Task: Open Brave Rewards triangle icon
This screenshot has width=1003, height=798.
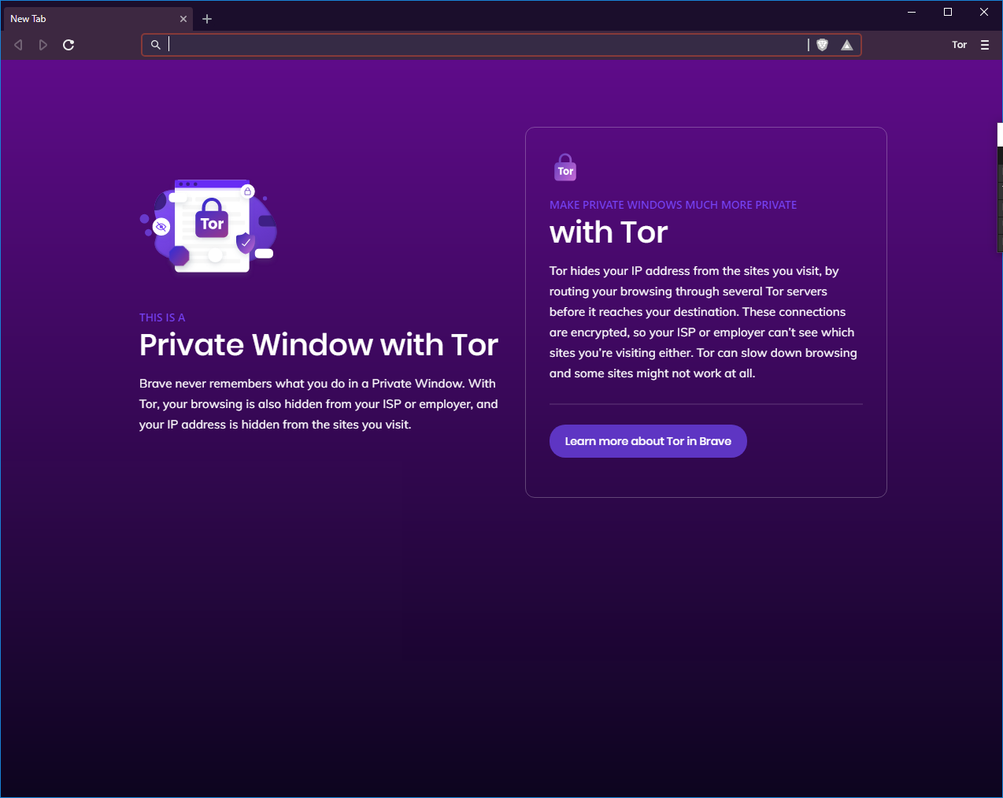Action: click(847, 45)
